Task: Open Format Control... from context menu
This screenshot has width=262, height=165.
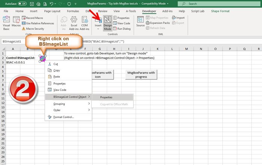Action: (x=68, y=117)
